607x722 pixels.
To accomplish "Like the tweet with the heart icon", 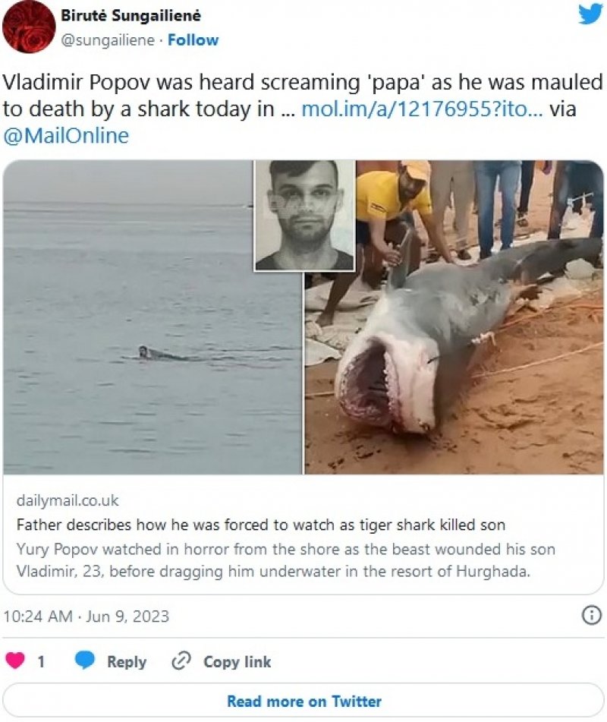I will point(15,661).
